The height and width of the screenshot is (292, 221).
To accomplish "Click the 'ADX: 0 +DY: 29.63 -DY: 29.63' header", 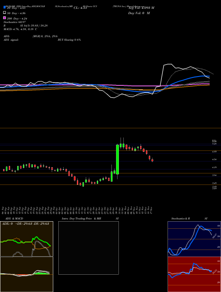I will [26, 223].
